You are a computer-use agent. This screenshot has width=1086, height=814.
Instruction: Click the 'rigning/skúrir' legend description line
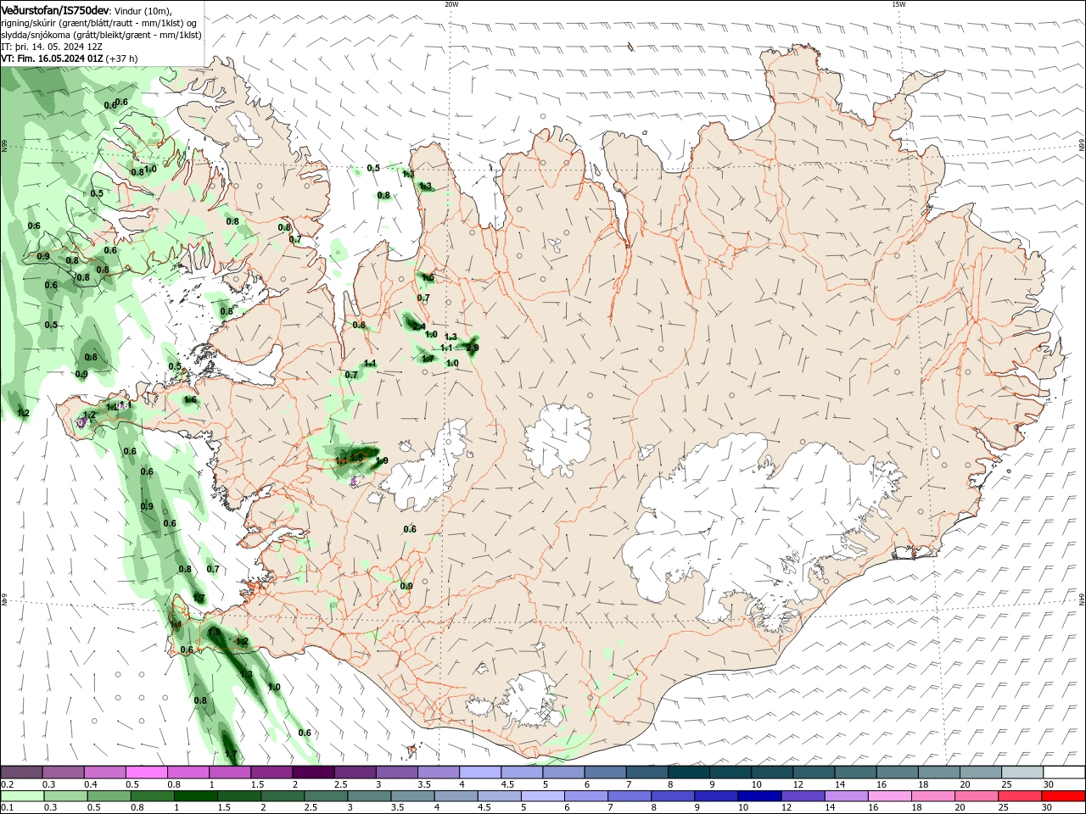(x=99, y=23)
